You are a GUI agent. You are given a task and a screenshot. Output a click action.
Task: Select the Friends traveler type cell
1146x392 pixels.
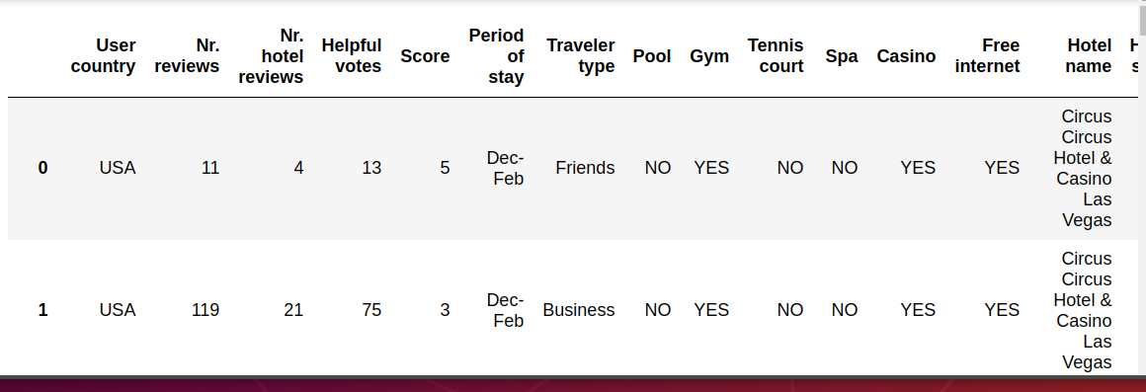point(585,168)
